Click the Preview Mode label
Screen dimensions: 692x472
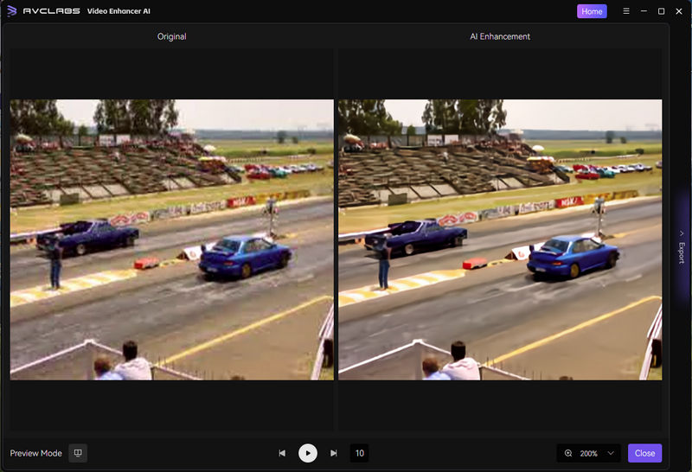[x=35, y=454]
